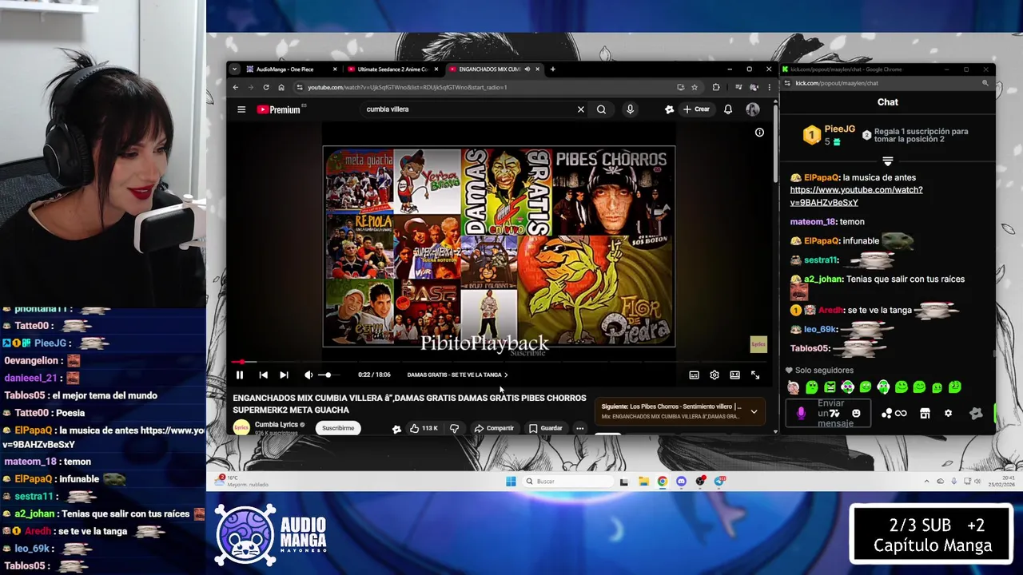This screenshot has width=1023, height=575.
Task: Open the Cumbia Lyrics channel name
Action: (x=276, y=425)
